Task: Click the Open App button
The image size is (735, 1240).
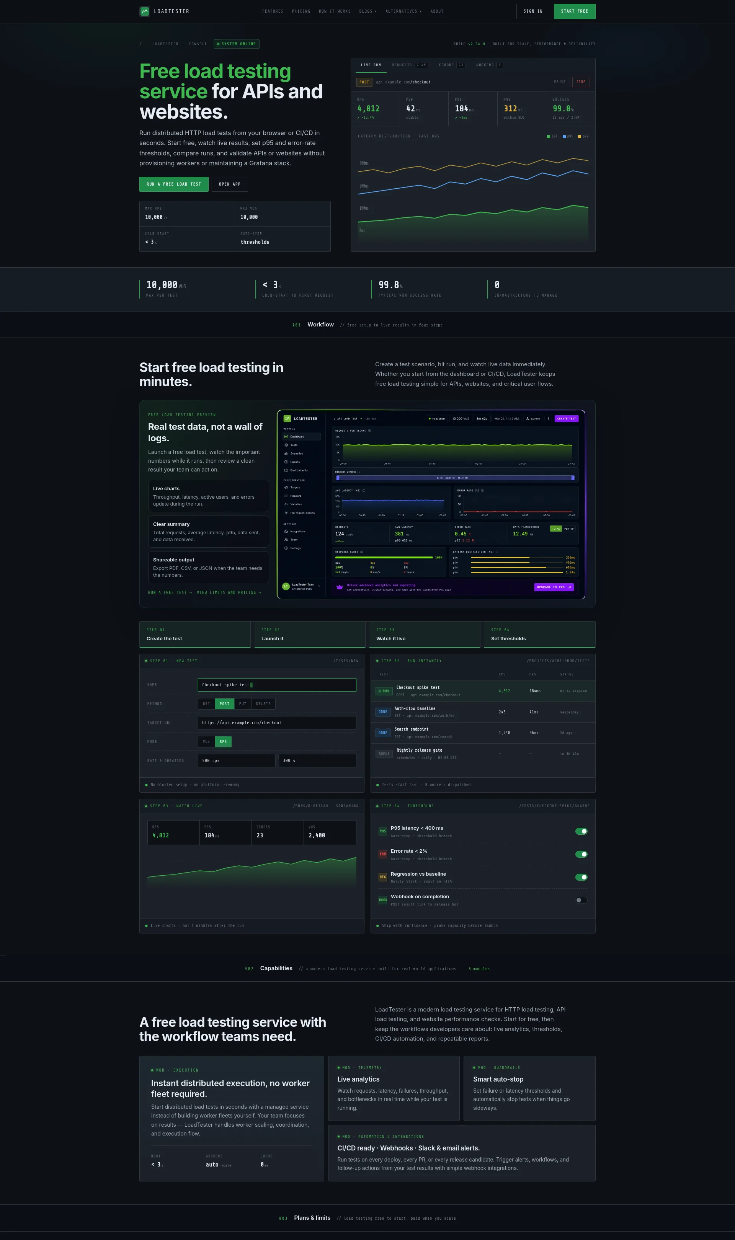Action: pyautogui.click(x=230, y=184)
